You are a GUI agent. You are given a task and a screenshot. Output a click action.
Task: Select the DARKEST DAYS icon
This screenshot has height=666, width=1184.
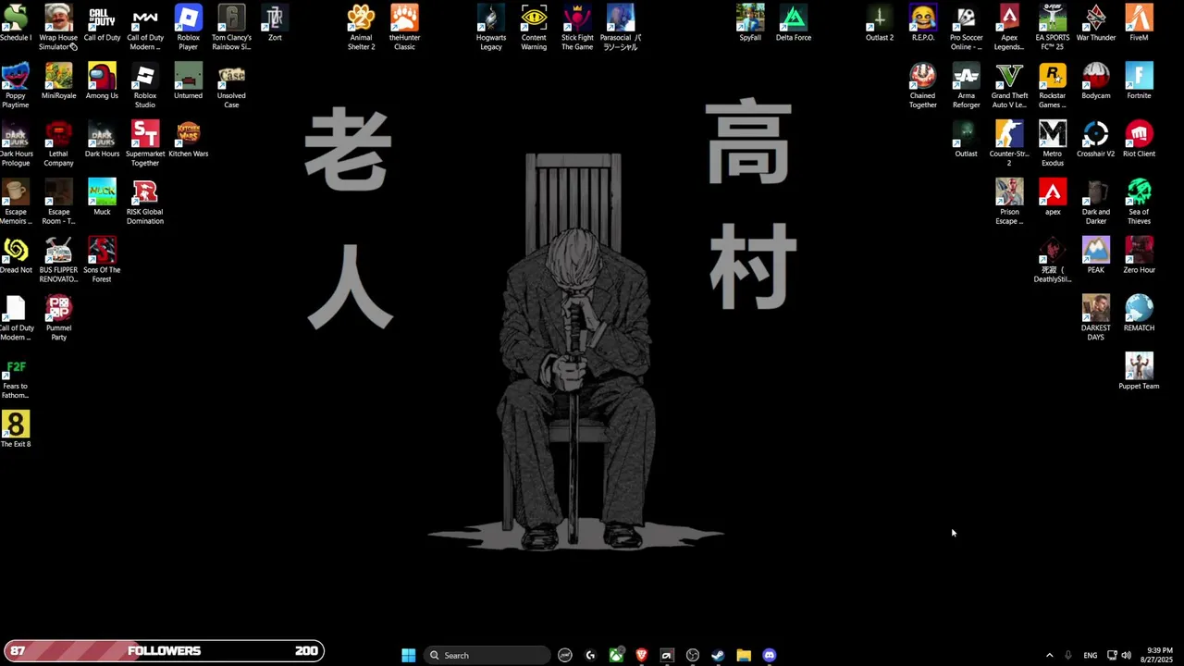point(1096,319)
